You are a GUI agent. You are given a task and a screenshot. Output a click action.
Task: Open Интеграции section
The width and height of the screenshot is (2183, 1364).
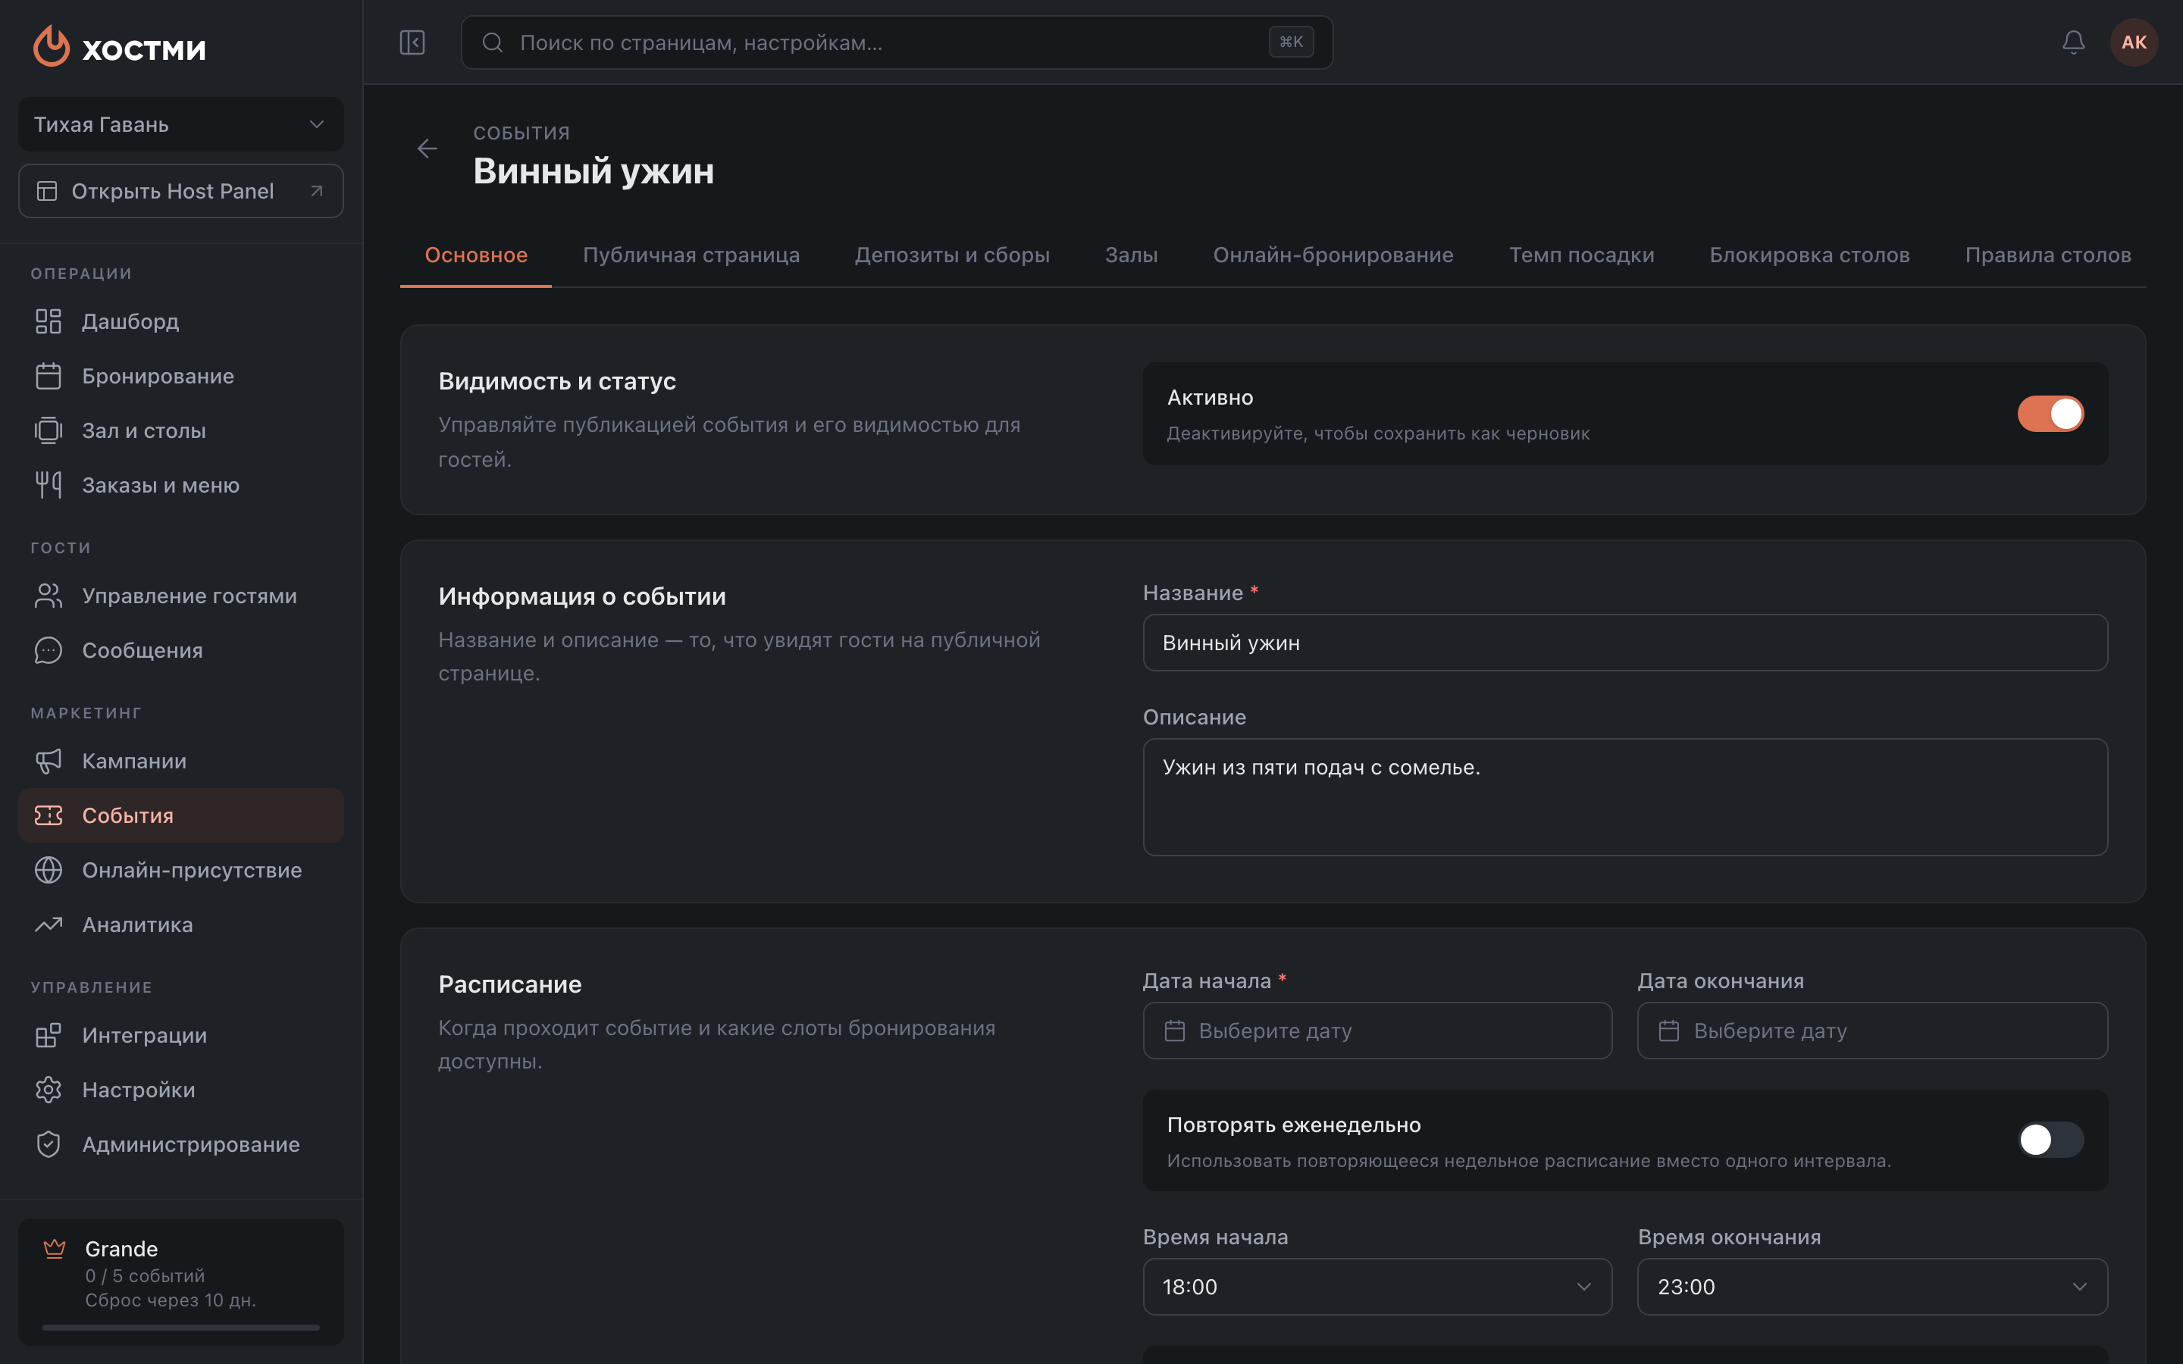[180, 1034]
